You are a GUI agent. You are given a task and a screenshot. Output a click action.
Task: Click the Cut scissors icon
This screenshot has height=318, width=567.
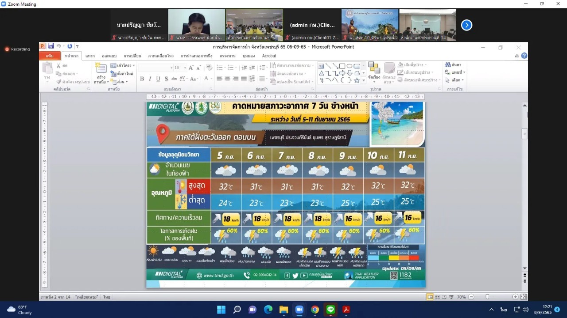click(58, 66)
